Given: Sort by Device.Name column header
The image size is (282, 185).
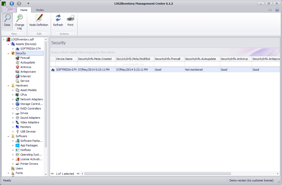Looking at the screenshot, I should (x=66, y=59).
